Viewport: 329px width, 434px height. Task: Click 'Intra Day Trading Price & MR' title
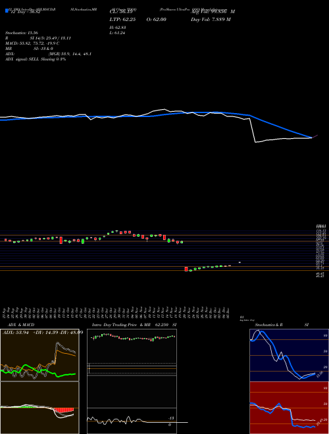[121, 325]
